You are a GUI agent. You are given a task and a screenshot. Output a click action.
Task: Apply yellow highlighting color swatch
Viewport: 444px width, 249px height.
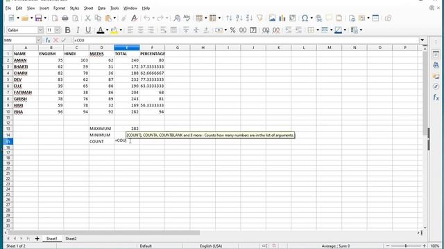[x=114, y=30]
